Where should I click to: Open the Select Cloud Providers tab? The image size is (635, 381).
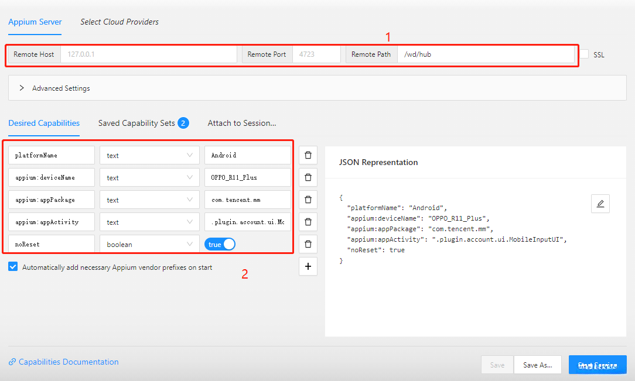[x=120, y=22]
